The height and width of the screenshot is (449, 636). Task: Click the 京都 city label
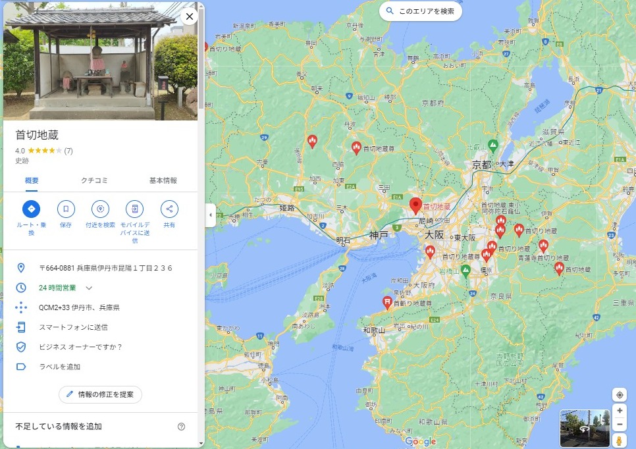(482, 165)
